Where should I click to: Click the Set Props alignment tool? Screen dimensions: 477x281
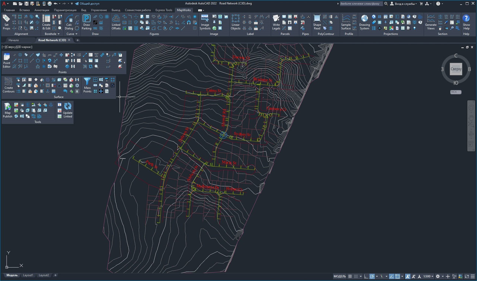click(6, 22)
